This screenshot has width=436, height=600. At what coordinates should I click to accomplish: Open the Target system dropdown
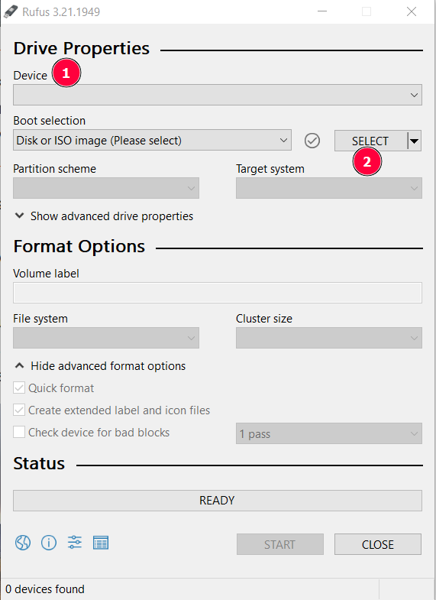click(x=329, y=188)
